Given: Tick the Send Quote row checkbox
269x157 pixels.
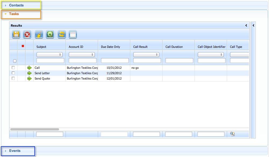Looking at the screenshot, I should [x=13, y=78].
